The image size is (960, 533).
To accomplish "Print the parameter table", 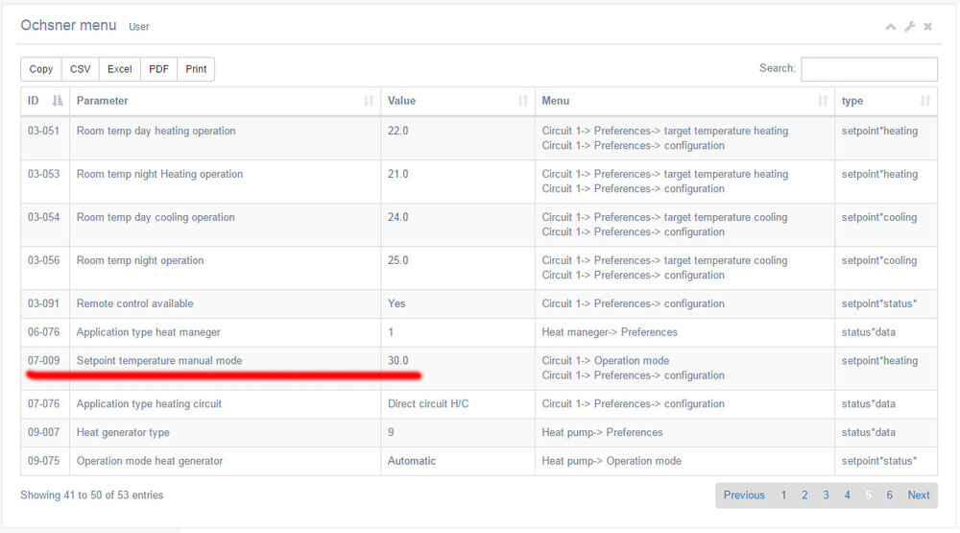I will [196, 69].
